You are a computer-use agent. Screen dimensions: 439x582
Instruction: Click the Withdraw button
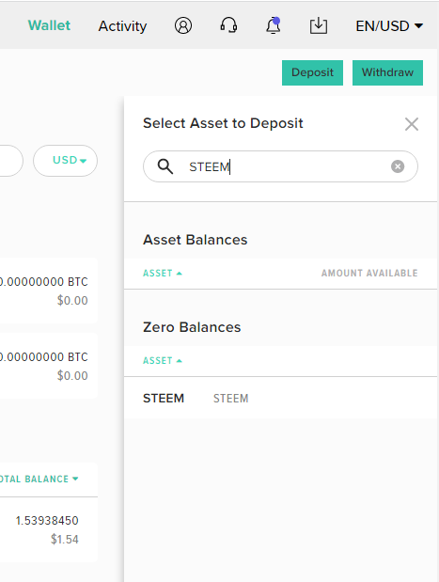tap(388, 72)
